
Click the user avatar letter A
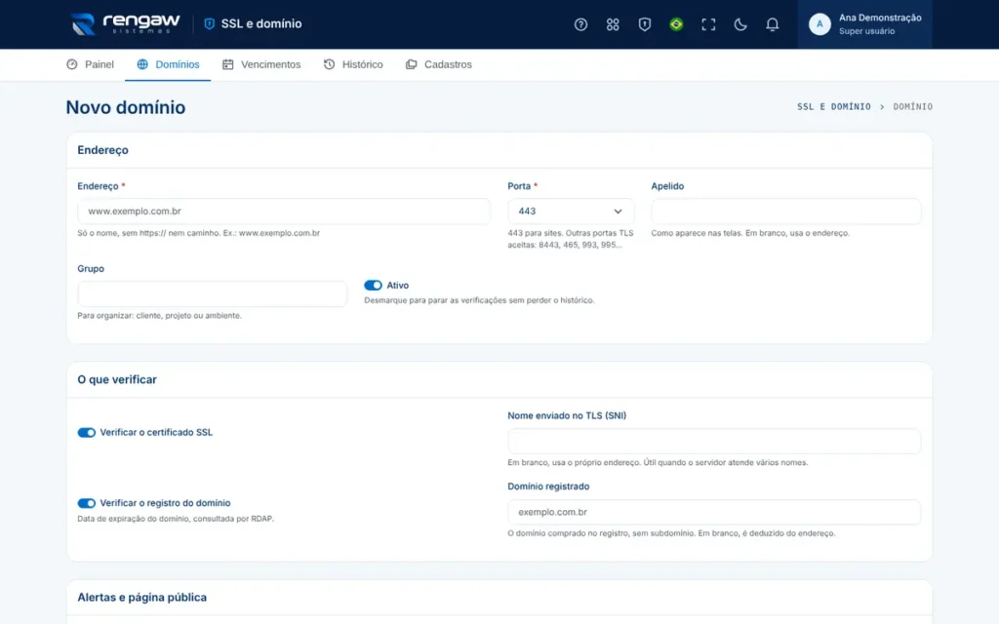[x=819, y=24]
